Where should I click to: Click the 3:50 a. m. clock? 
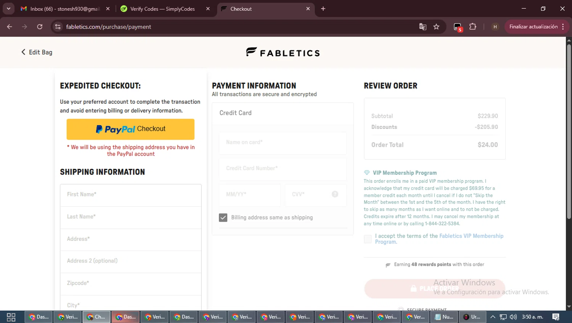click(x=532, y=317)
